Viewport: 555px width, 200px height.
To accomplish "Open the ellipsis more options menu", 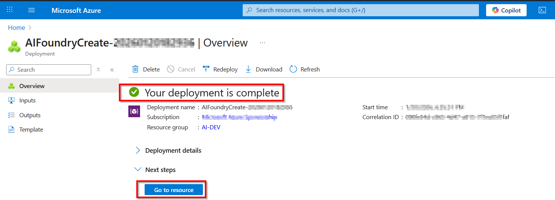I will coord(262,43).
